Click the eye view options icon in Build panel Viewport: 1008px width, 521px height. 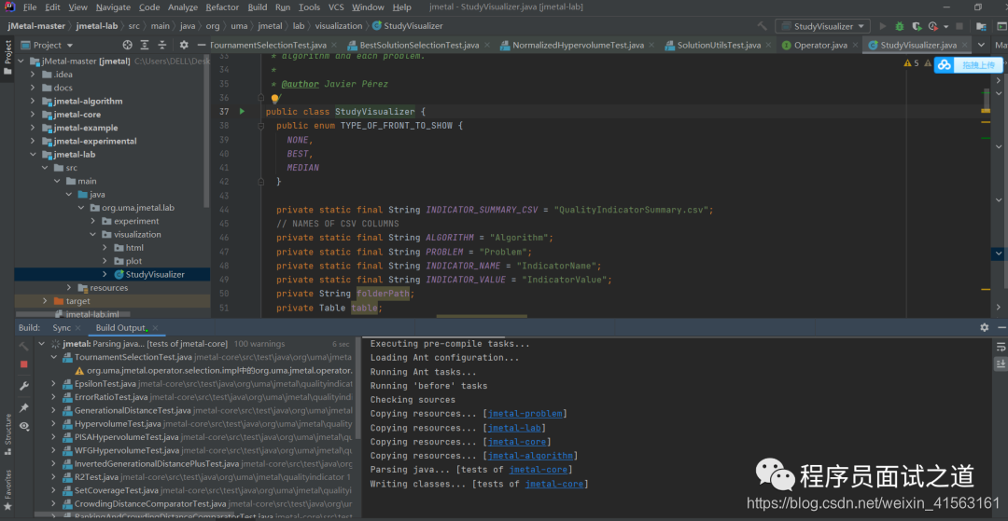point(23,425)
